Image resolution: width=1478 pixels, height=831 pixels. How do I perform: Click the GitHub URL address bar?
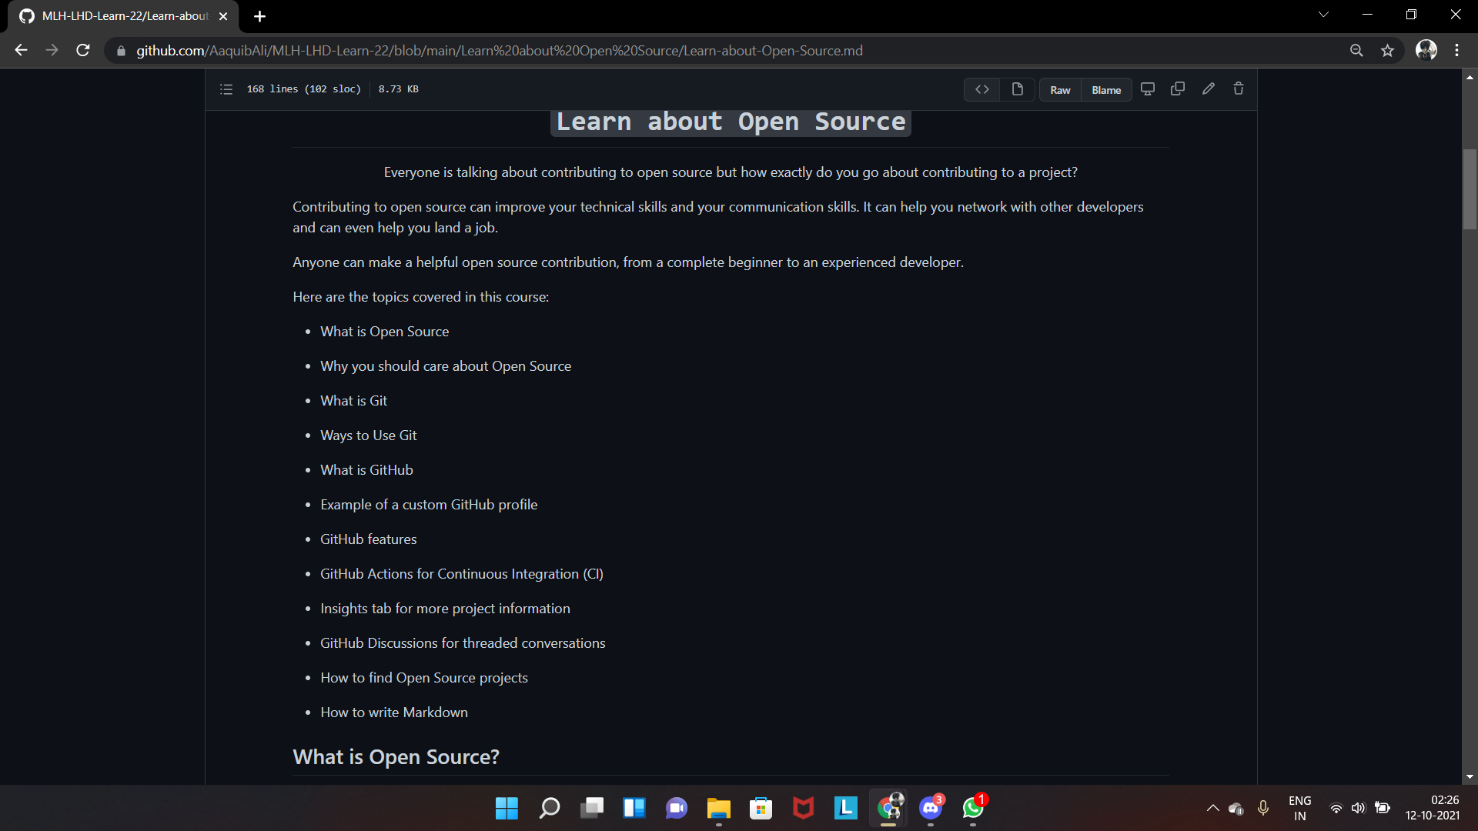point(499,51)
